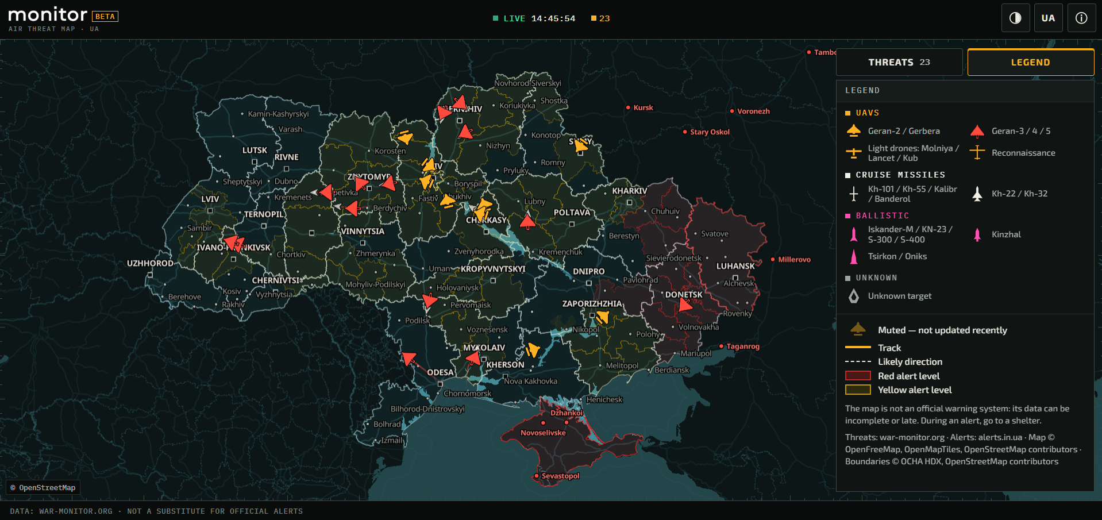Click the Yellow alert level swatch

click(x=858, y=390)
